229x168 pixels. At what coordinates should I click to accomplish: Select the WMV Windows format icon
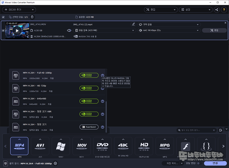pyautogui.click(x=61, y=146)
